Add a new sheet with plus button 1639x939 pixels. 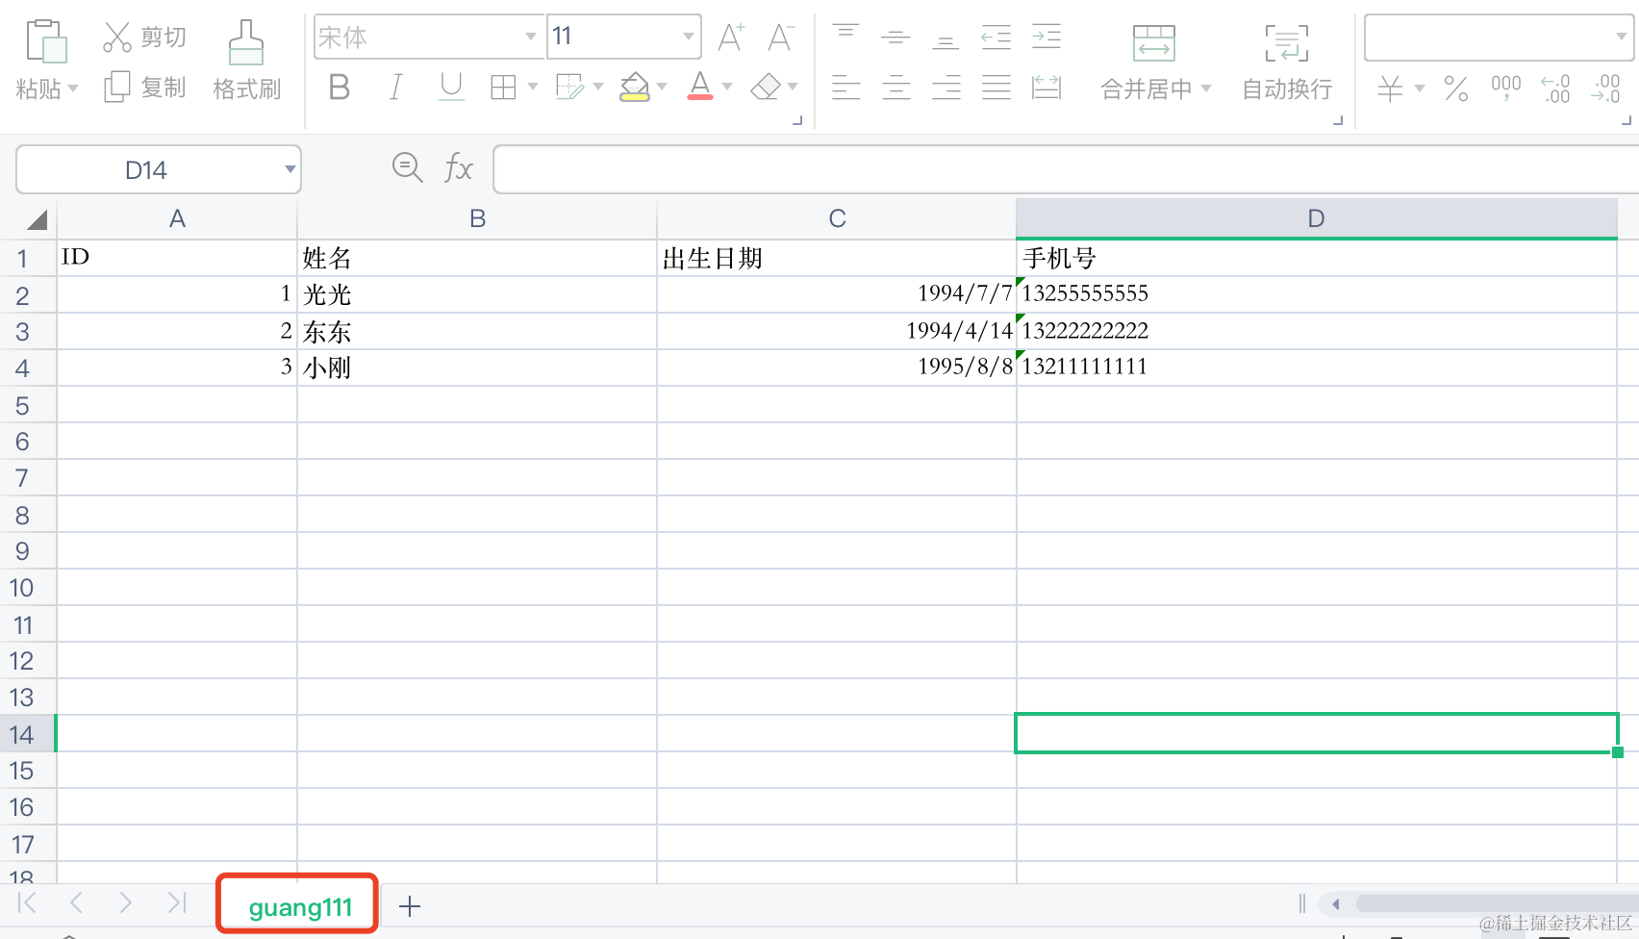pyautogui.click(x=410, y=906)
